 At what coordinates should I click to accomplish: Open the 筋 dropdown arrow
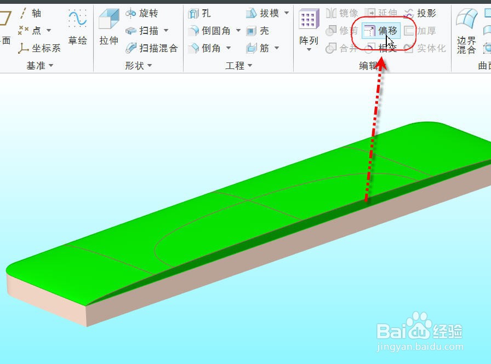(x=277, y=48)
